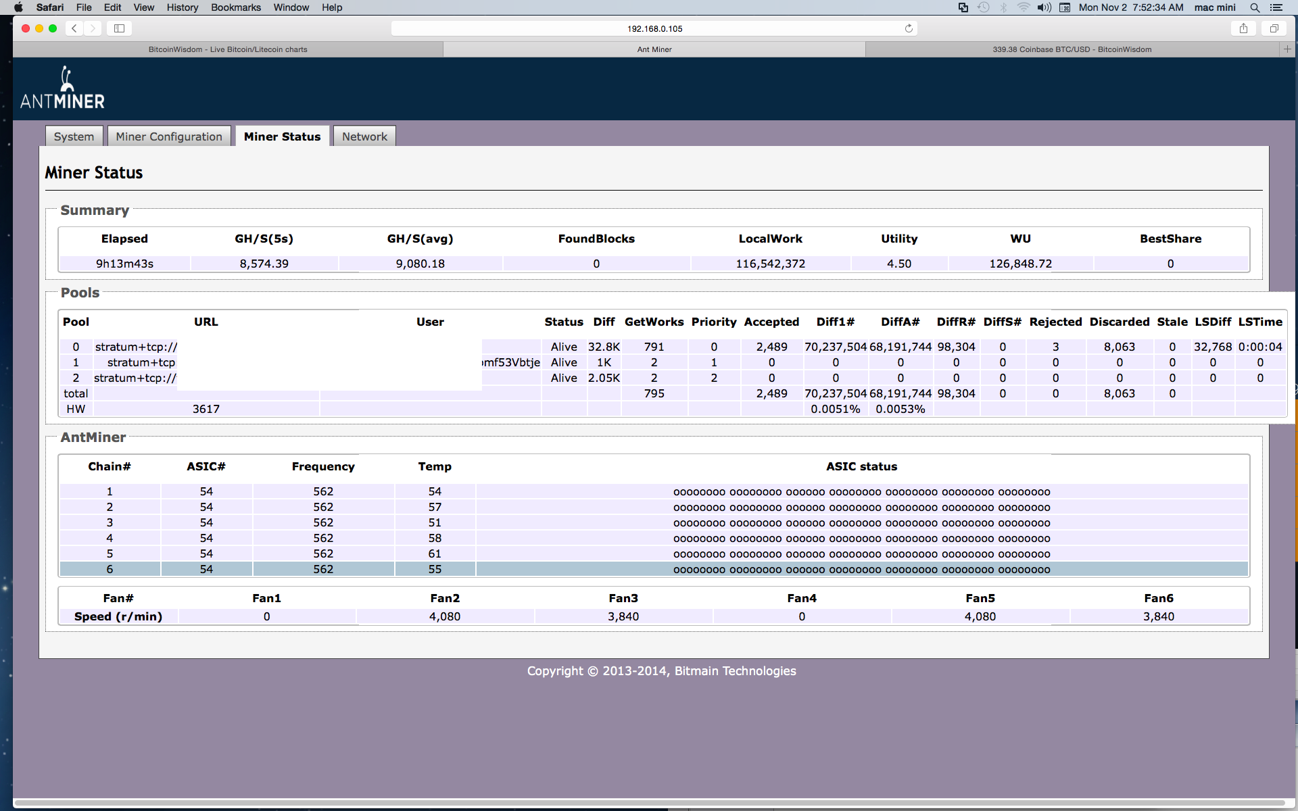The image size is (1298, 811).
Task: Open Time Machine menu bar icon
Action: coord(984,7)
